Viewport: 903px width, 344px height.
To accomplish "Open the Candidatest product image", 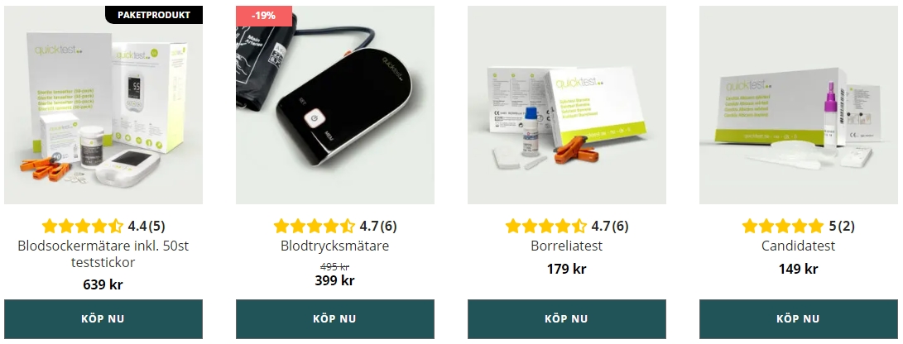I will coord(799,105).
